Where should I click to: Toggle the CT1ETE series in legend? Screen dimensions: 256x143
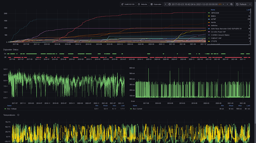[214, 41]
